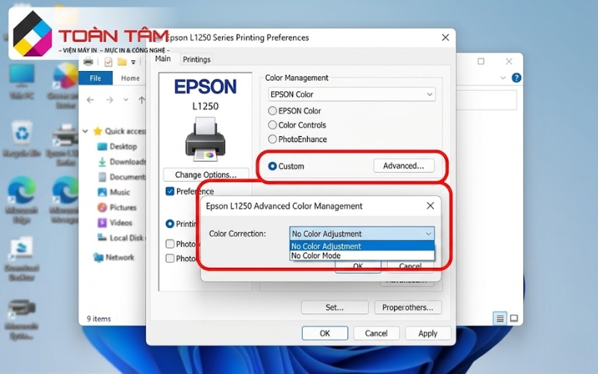The width and height of the screenshot is (598, 374).
Task: Click the Apply button
Action: coord(428,334)
